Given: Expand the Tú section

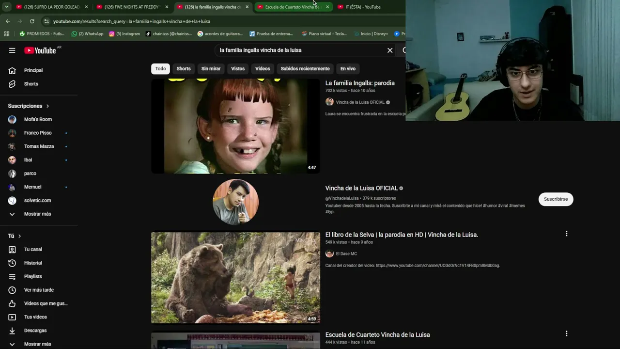Looking at the screenshot, I should point(15,236).
